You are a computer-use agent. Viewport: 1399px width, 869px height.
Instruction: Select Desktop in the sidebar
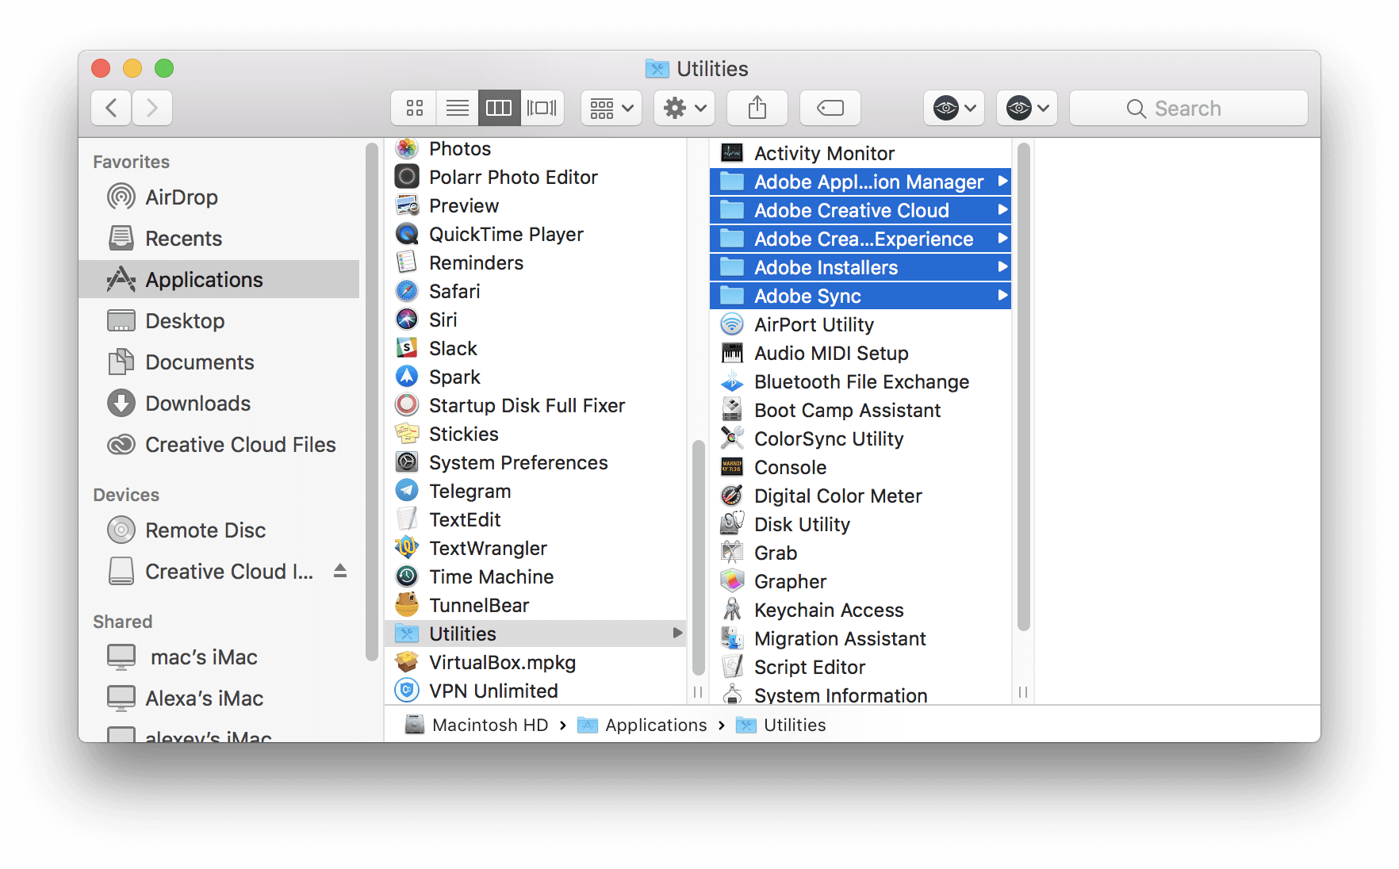pos(219,321)
